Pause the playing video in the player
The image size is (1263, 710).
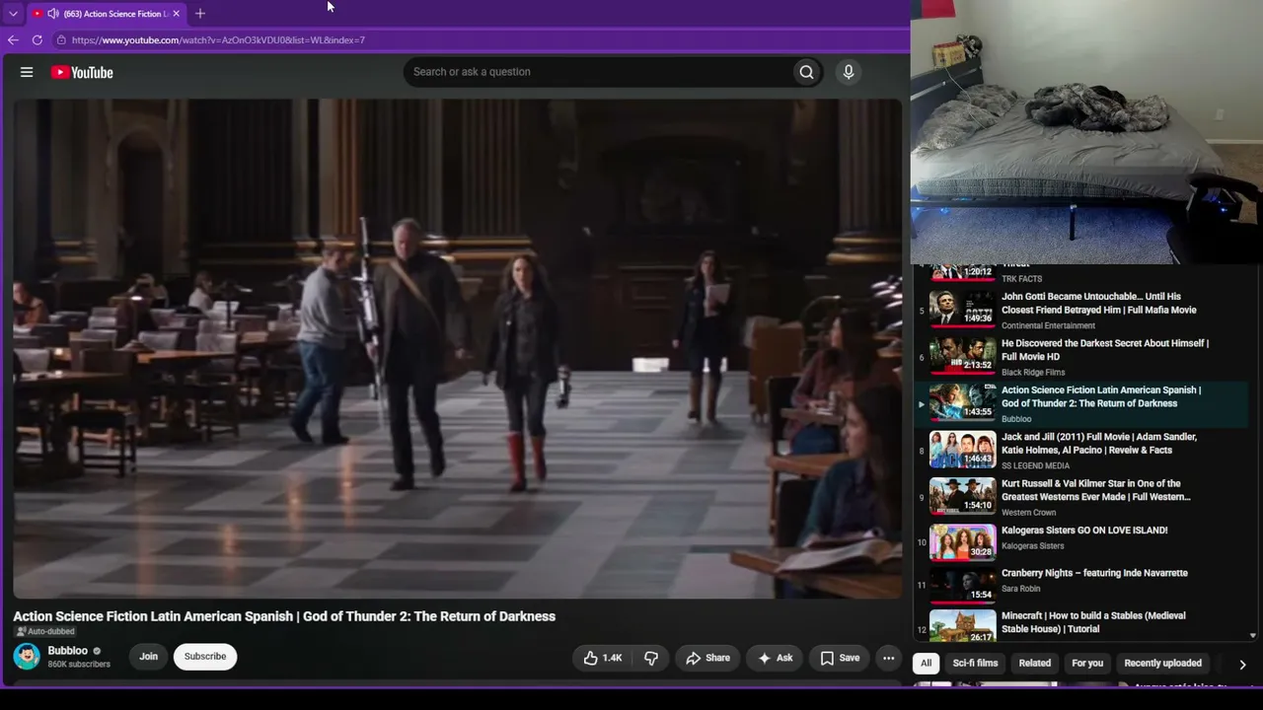click(458, 348)
